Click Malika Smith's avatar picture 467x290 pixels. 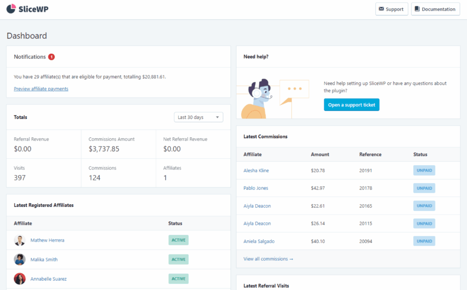tap(20, 259)
